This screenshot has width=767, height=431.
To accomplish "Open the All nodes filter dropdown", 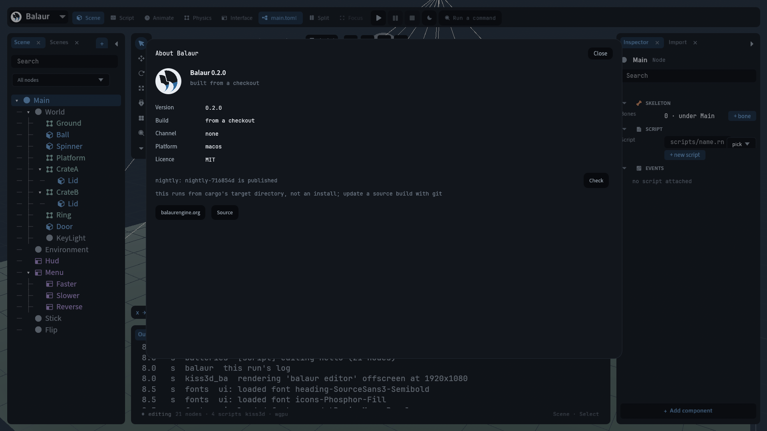I will [61, 80].
